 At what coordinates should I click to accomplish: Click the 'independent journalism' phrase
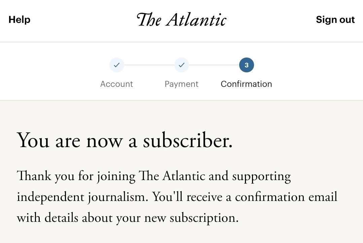point(82,197)
